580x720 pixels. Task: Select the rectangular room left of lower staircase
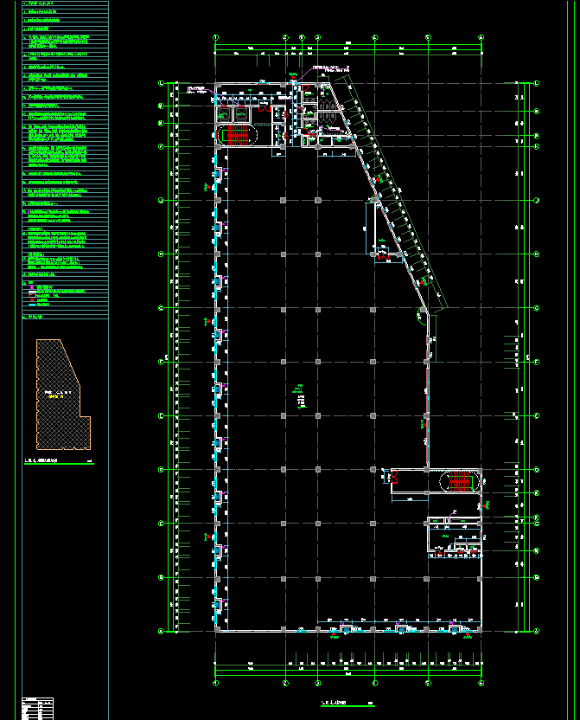410,482
